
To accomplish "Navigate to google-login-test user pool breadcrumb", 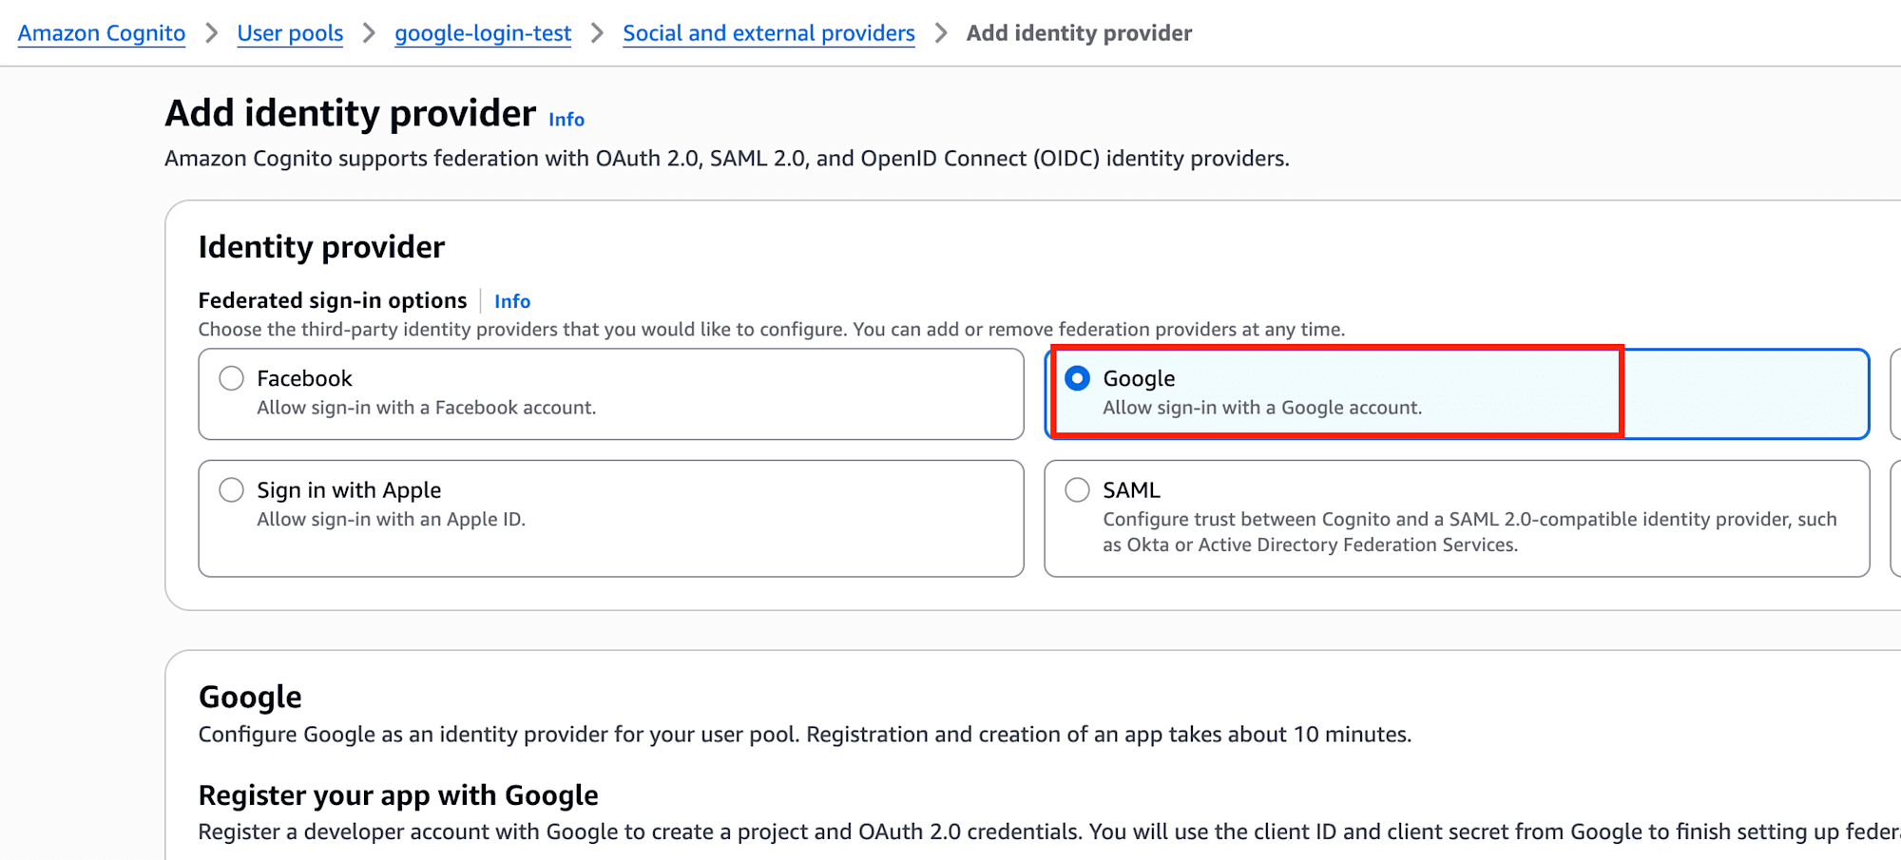I will (x=483, y=33).
